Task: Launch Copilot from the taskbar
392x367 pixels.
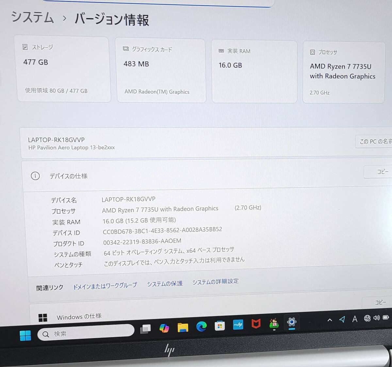Action: tap(164, 328)
